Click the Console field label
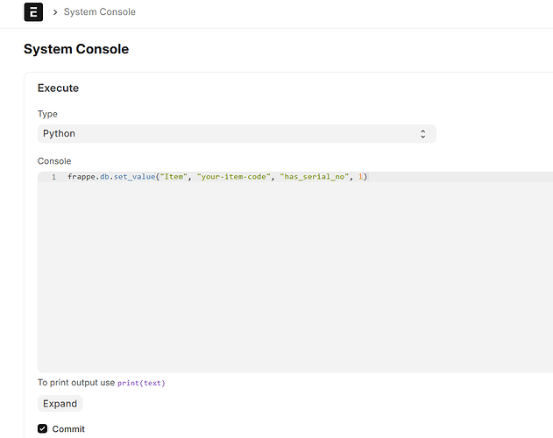 54,161
